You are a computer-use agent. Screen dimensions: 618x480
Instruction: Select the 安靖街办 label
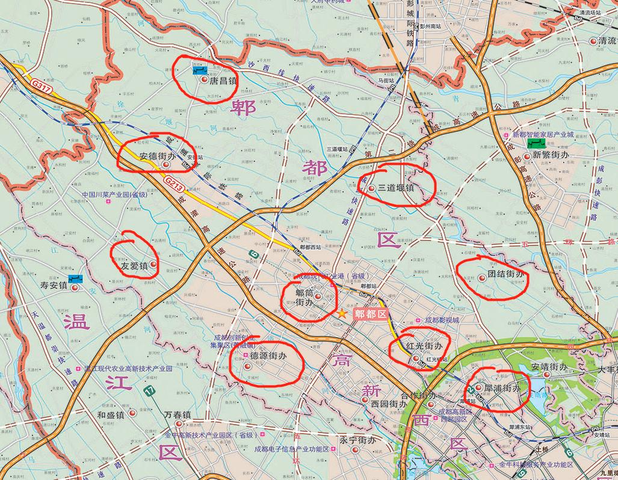pos(550,368)
